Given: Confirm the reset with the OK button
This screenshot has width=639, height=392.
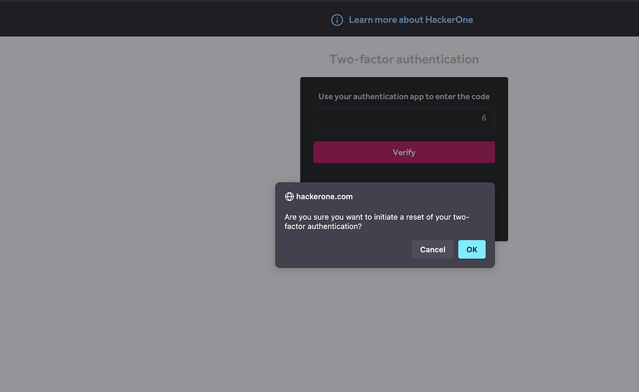Looking at the screenshot, I should click(472, 250).
